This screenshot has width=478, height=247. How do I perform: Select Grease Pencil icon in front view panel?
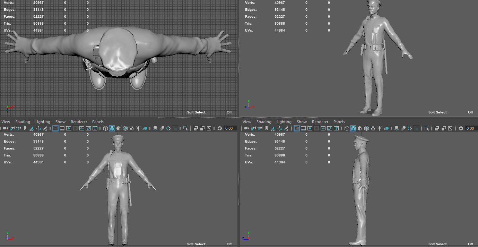(x=45, y=128)
